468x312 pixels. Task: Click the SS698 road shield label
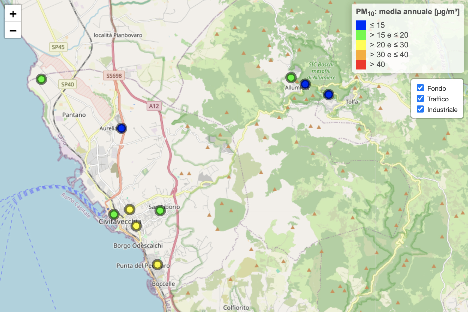click(114, 75)
